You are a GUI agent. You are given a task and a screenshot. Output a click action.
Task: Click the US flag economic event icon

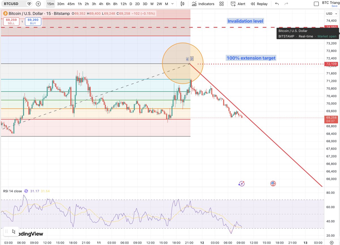pyautogui.click(x=273, y=184)
